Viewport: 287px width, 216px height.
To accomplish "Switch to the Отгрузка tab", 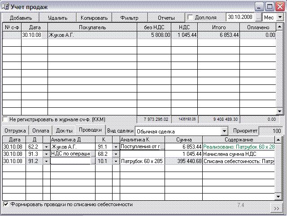I will click(x=15, y=130).
